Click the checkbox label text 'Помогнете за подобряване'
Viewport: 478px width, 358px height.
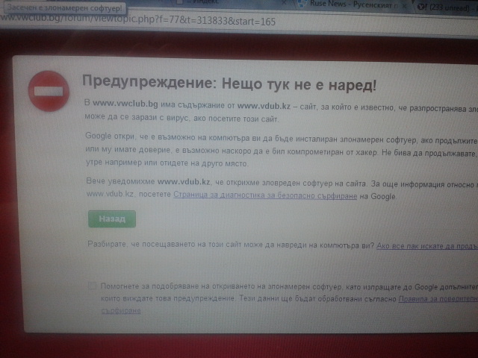click(149, 286)
